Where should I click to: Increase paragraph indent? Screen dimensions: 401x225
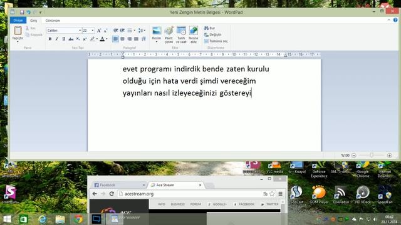(x=123, y=31)
